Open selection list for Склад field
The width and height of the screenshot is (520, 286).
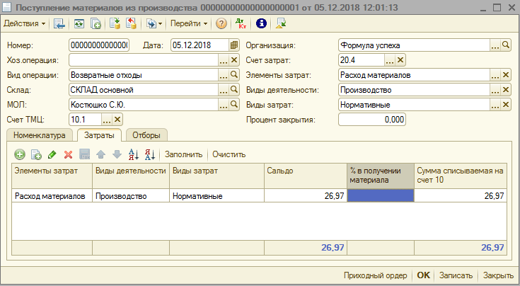pyautogui.click(x=223, y=90)
